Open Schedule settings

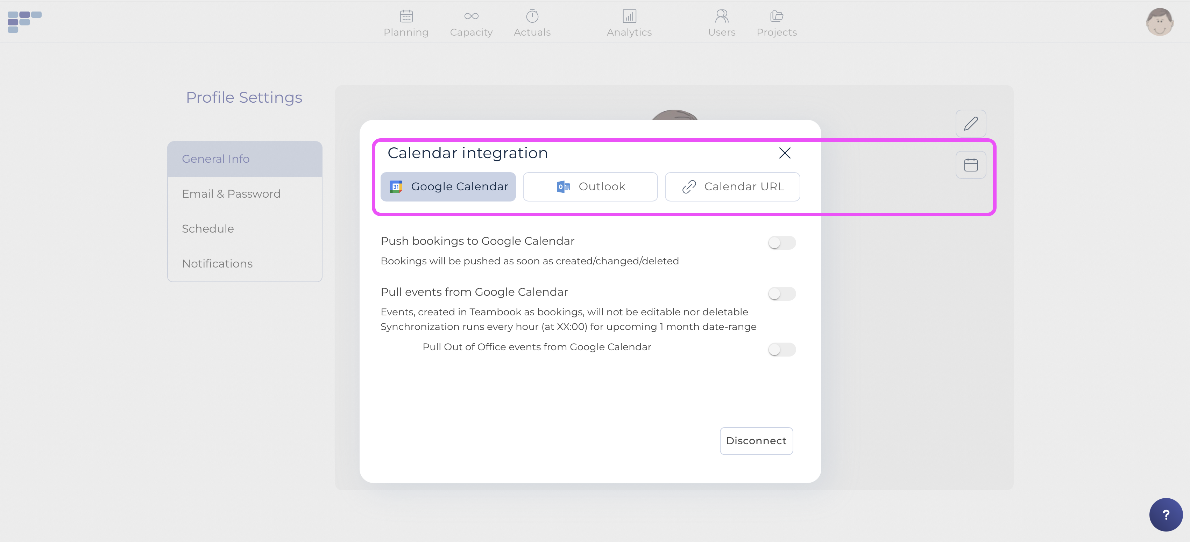[x=245, y=229]
